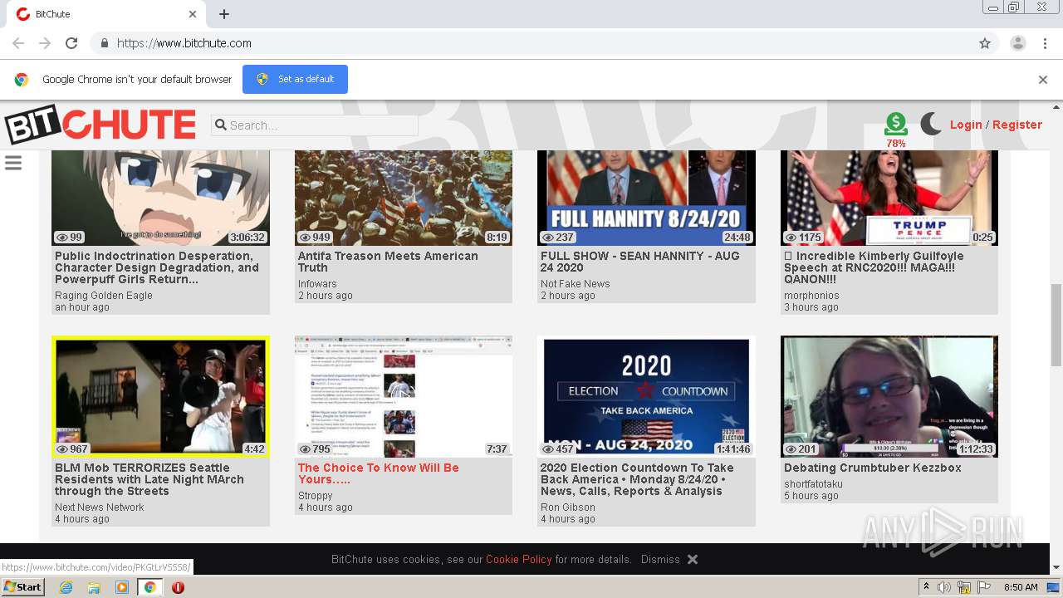1063x598 pixels.
Task: Toggle dark mode moon icon
Action: pyautogui.click(x=931, y=125)
